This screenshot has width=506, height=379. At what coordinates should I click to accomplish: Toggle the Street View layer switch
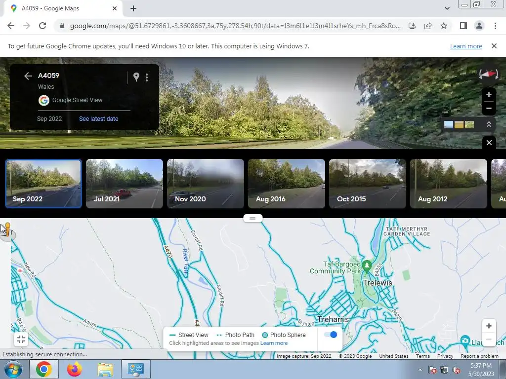[331, 335]
